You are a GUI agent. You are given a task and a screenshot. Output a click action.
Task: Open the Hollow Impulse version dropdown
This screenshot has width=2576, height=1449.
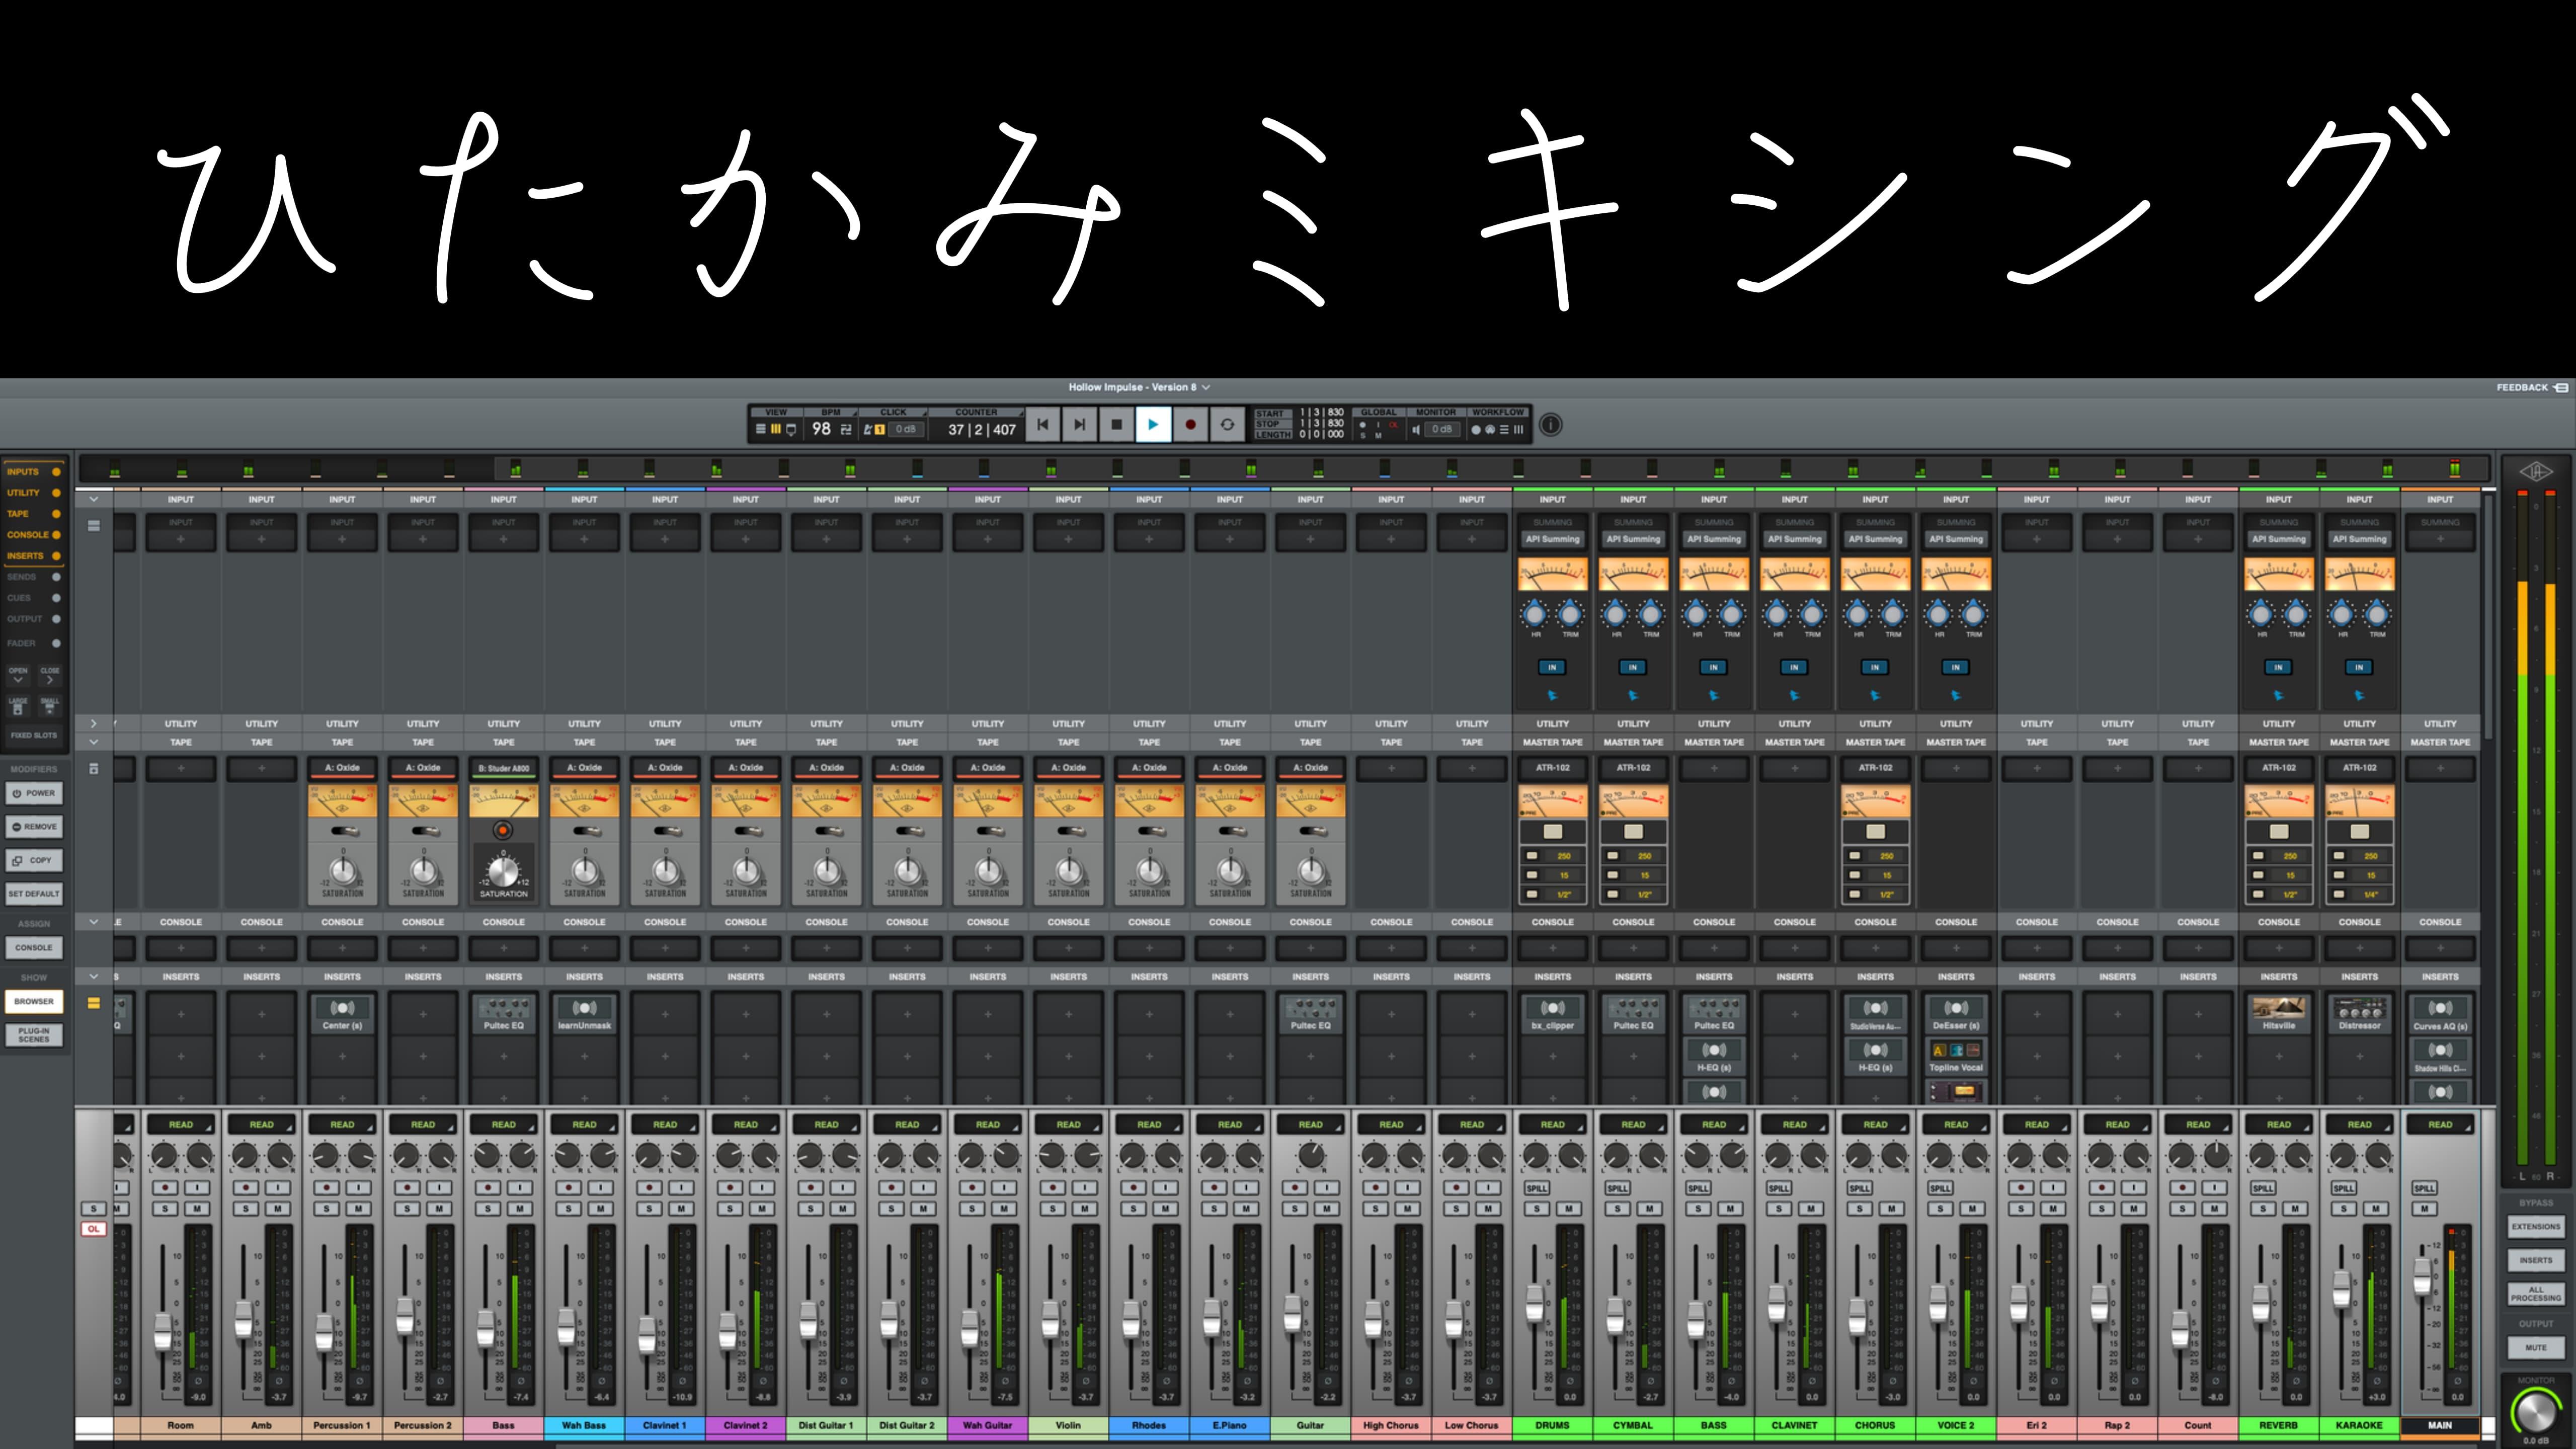coord(1139,387)
